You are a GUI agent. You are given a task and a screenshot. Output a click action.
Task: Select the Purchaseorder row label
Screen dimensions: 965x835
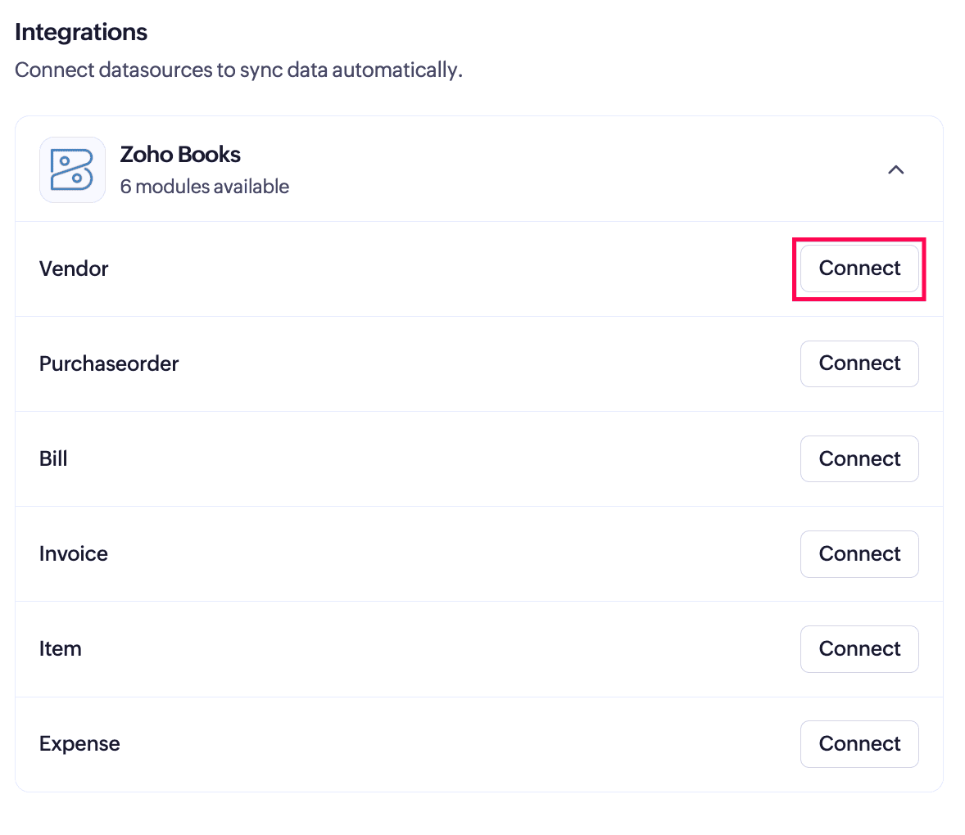(x=109, y=363)
